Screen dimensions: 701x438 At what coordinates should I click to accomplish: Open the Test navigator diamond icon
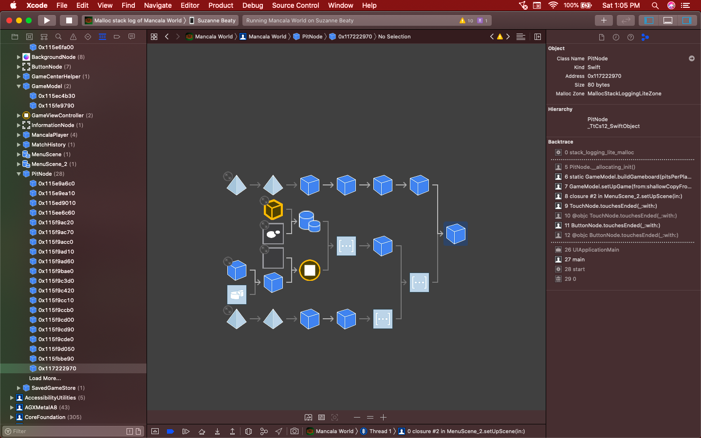[88, 36]
